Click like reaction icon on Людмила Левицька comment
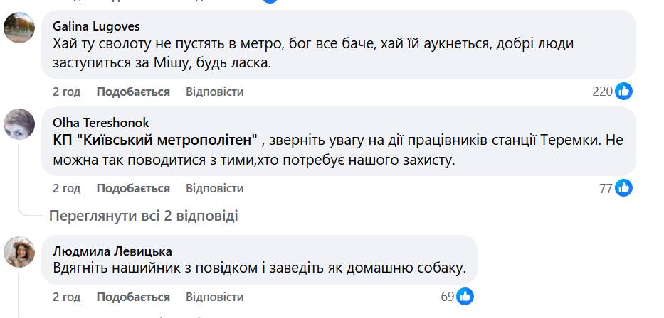 coord(465,295)
